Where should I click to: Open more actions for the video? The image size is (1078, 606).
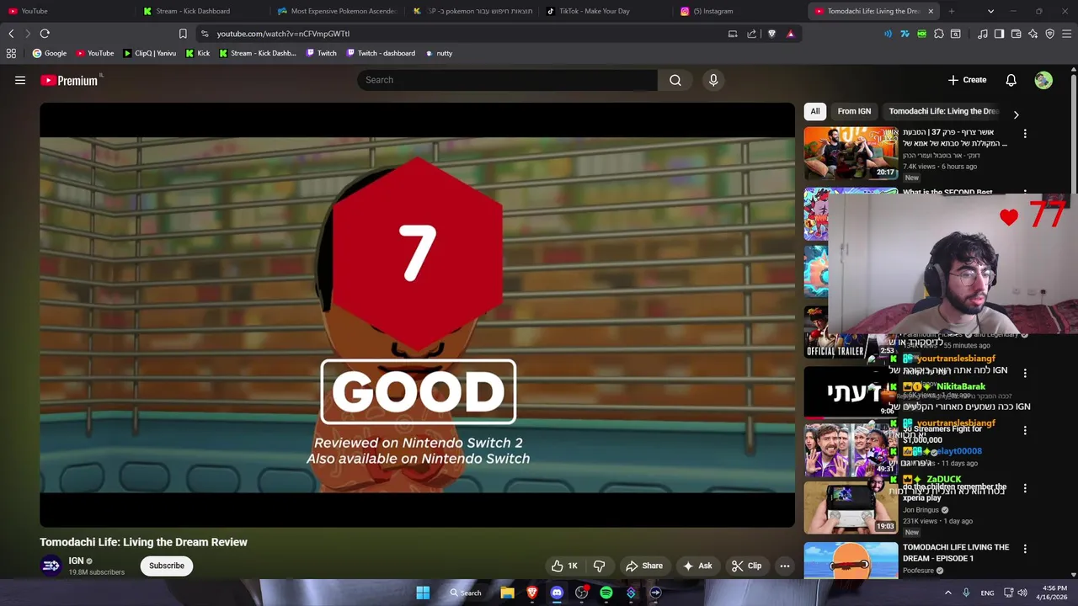click(x=785, y=566)
